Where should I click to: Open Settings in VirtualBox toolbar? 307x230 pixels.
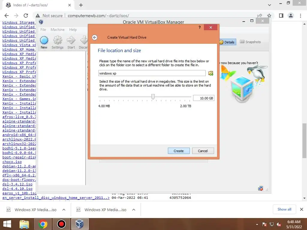pos(57,42)
